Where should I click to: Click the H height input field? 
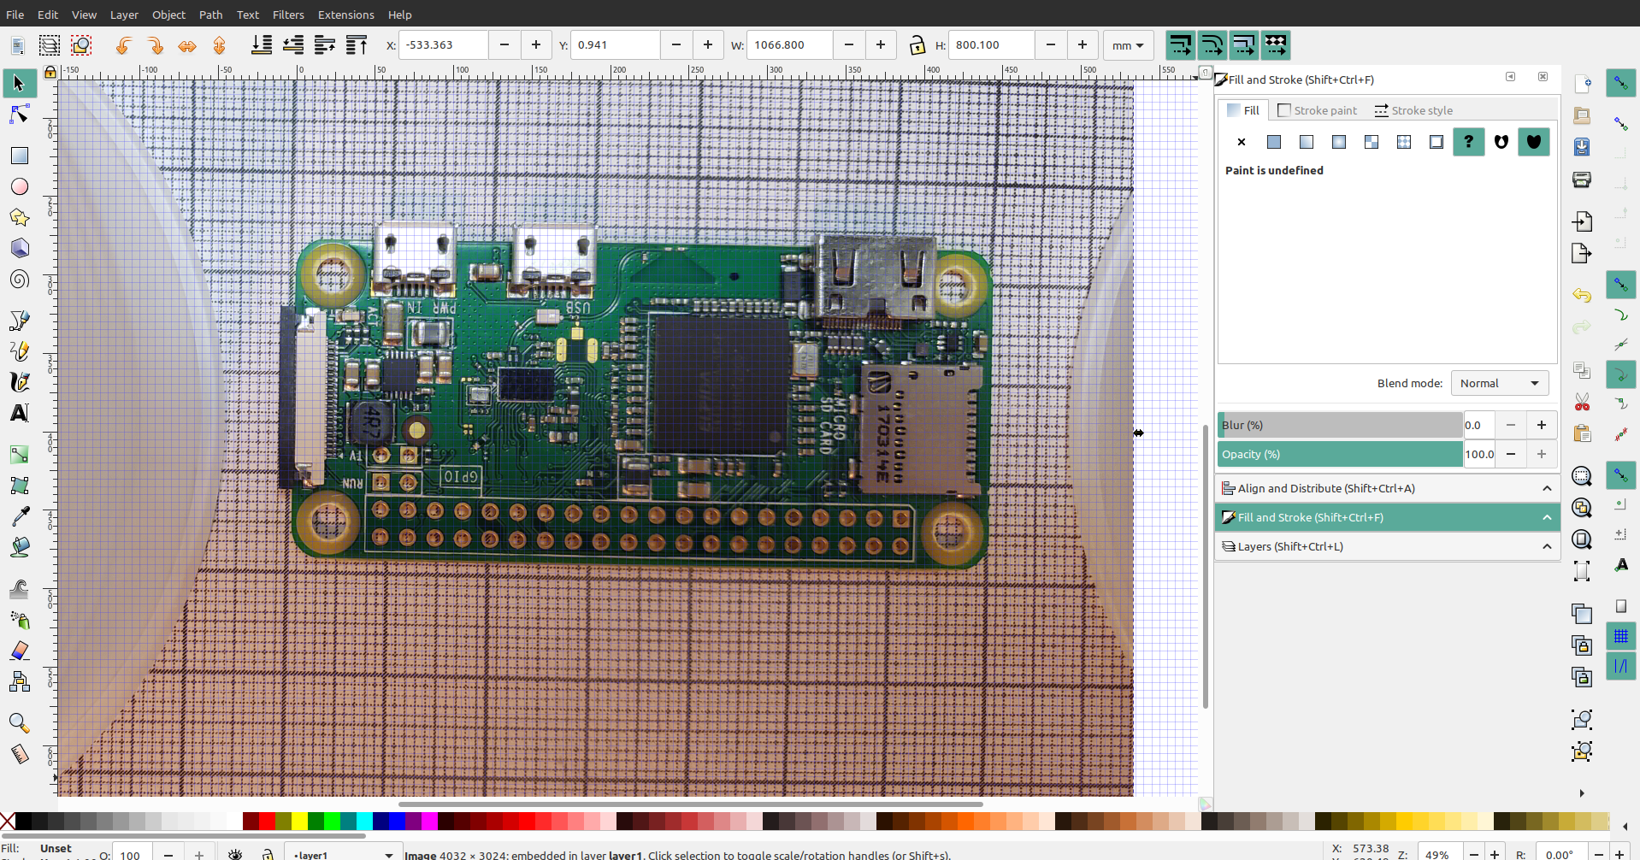991,45
